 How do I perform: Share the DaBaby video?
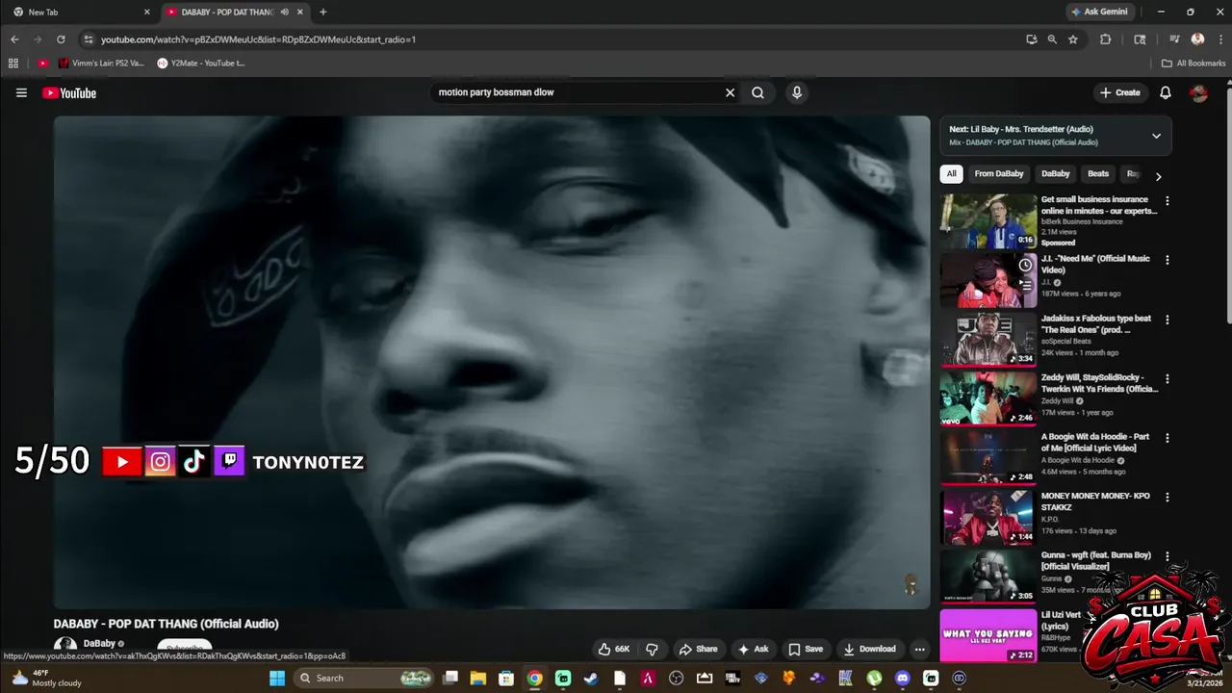(x=698, y=649)
